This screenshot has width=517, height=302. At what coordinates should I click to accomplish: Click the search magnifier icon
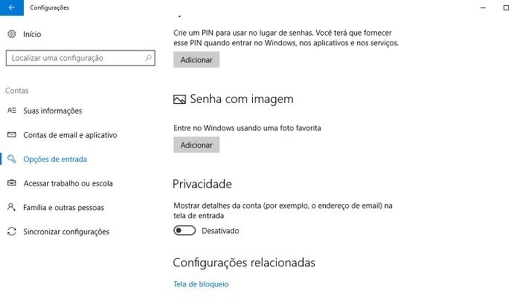click(149, 58)
